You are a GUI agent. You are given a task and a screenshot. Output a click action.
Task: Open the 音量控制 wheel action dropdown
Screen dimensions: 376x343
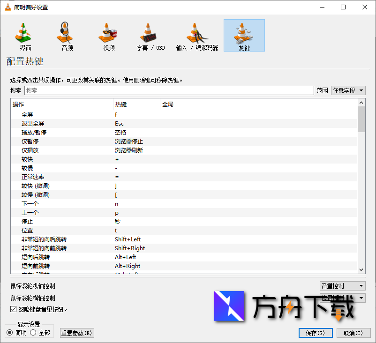tap(342, 285)
